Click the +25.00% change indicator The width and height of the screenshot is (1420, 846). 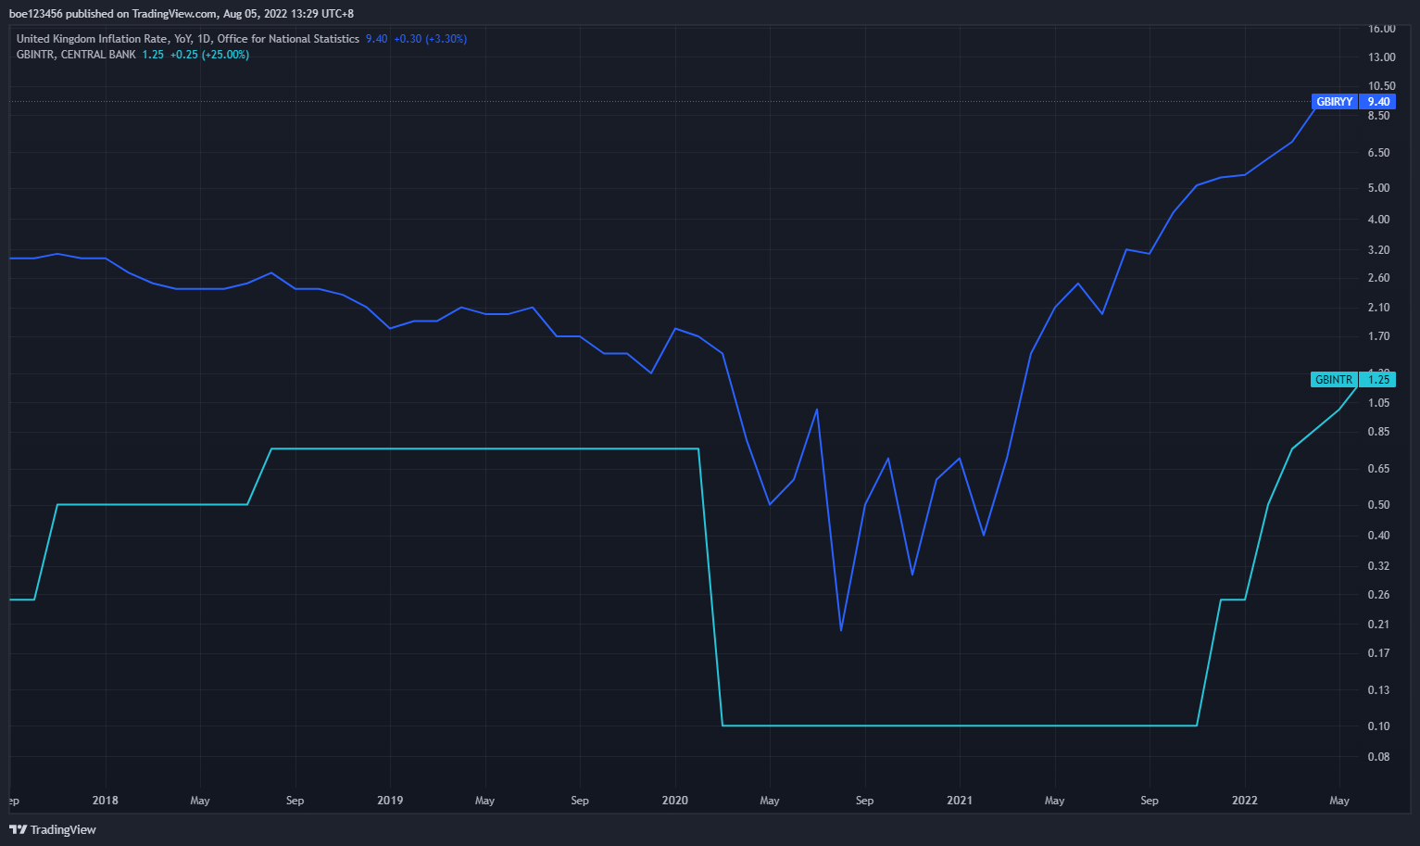[x=225, y=55]
